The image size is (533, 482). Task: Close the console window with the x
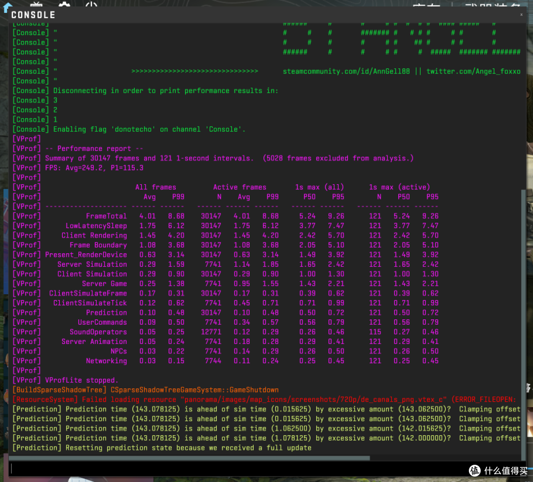pos(521,15)
